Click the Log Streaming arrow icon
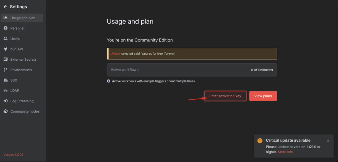Screen dimensions: 338x162 click(x=5, y=101)
